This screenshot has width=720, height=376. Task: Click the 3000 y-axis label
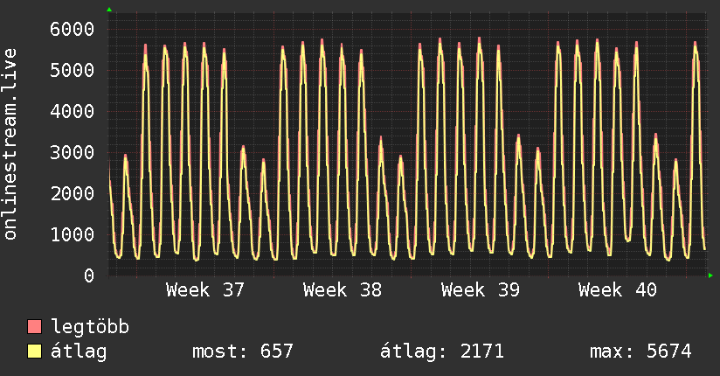[73, 152]
